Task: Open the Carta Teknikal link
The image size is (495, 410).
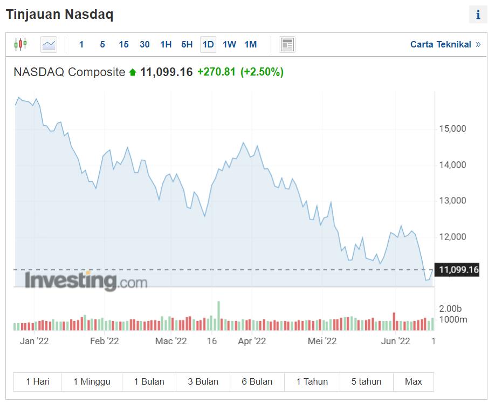Action: (x=441, y=44)
